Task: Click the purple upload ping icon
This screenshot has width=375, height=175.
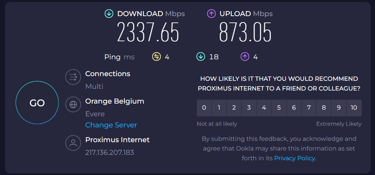Action: click(x=245, y=57)
